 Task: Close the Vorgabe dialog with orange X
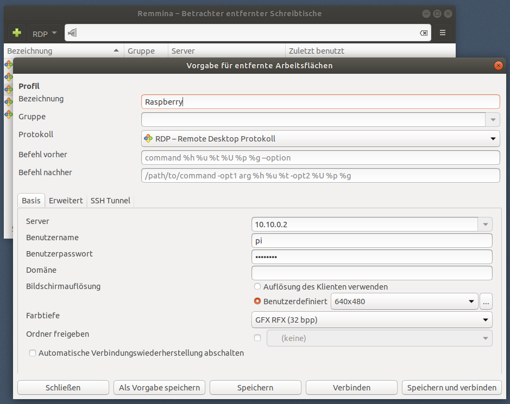coord(499,66)
